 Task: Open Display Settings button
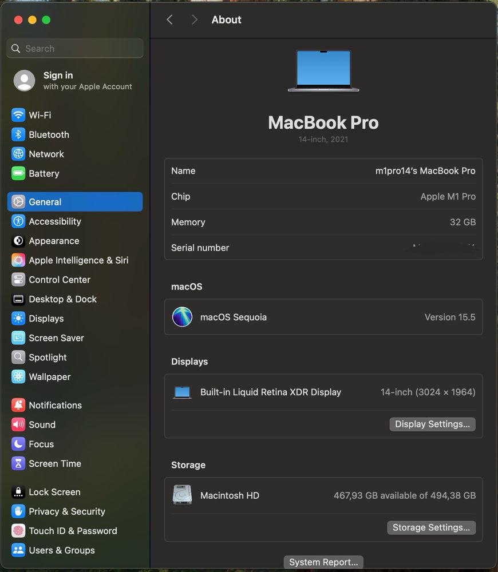(432, 424)
